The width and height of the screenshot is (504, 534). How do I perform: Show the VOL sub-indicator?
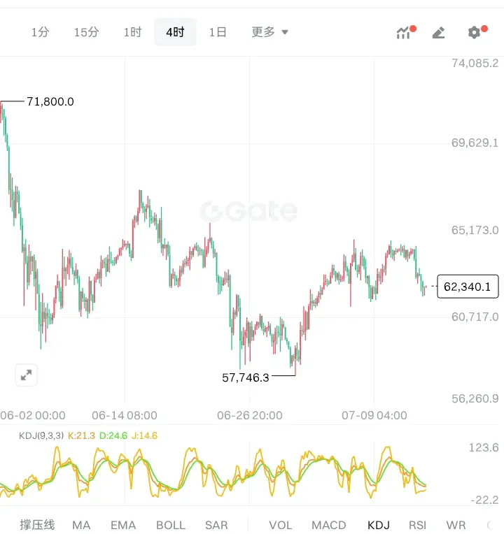tap(280, 525)
